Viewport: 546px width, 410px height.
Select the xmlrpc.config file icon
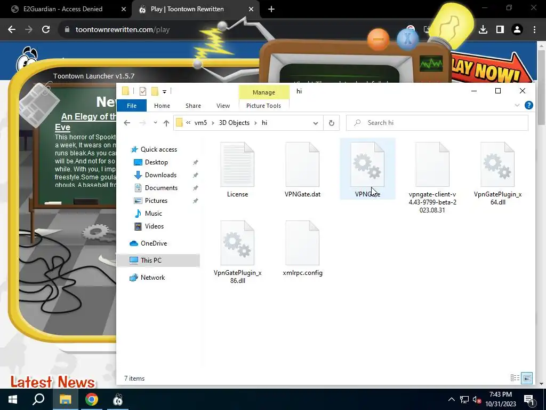coord(302,243)
